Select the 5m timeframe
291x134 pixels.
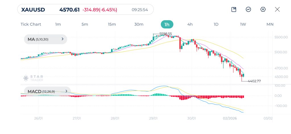(x=85, y=24)
